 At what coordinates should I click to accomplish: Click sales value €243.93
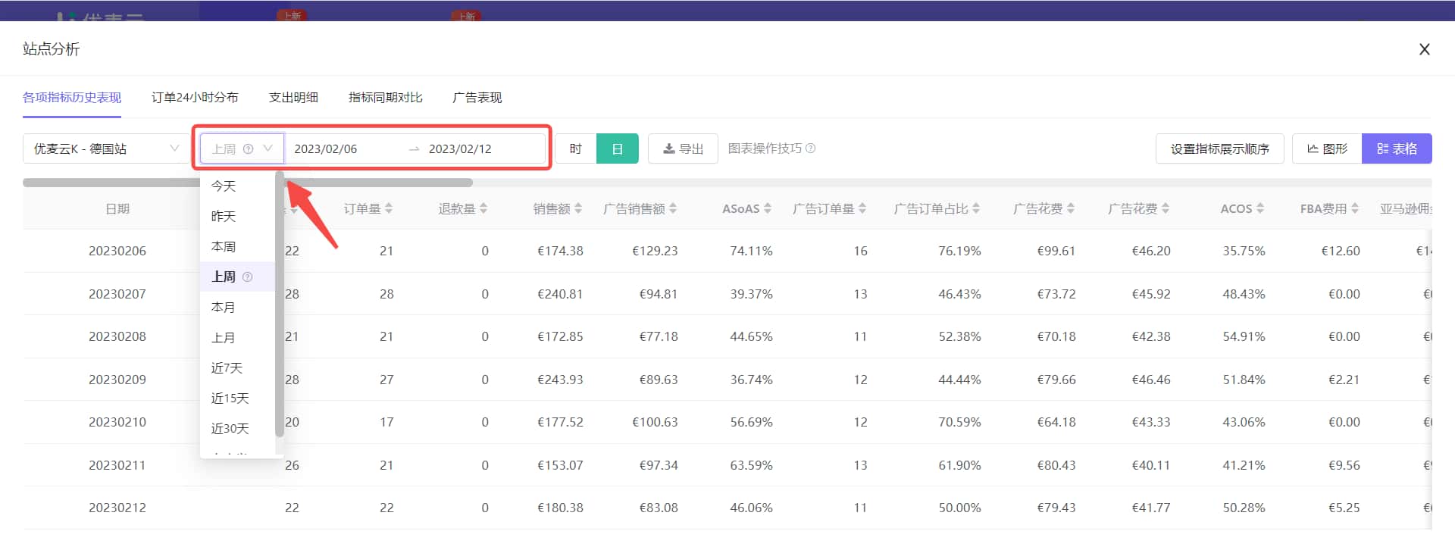pos(560,380)
